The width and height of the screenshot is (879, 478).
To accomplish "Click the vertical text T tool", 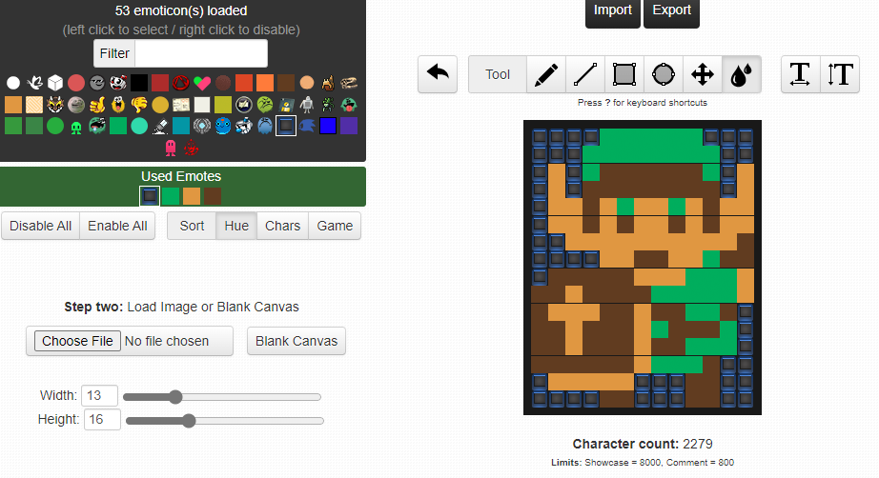I will [840, 74].
